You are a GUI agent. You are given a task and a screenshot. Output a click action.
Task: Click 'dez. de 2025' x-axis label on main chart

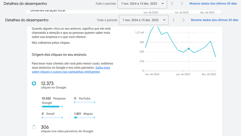209,74
